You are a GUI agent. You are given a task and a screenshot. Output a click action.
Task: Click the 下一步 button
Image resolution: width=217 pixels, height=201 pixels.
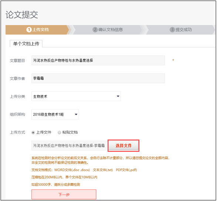pos(64,194)
